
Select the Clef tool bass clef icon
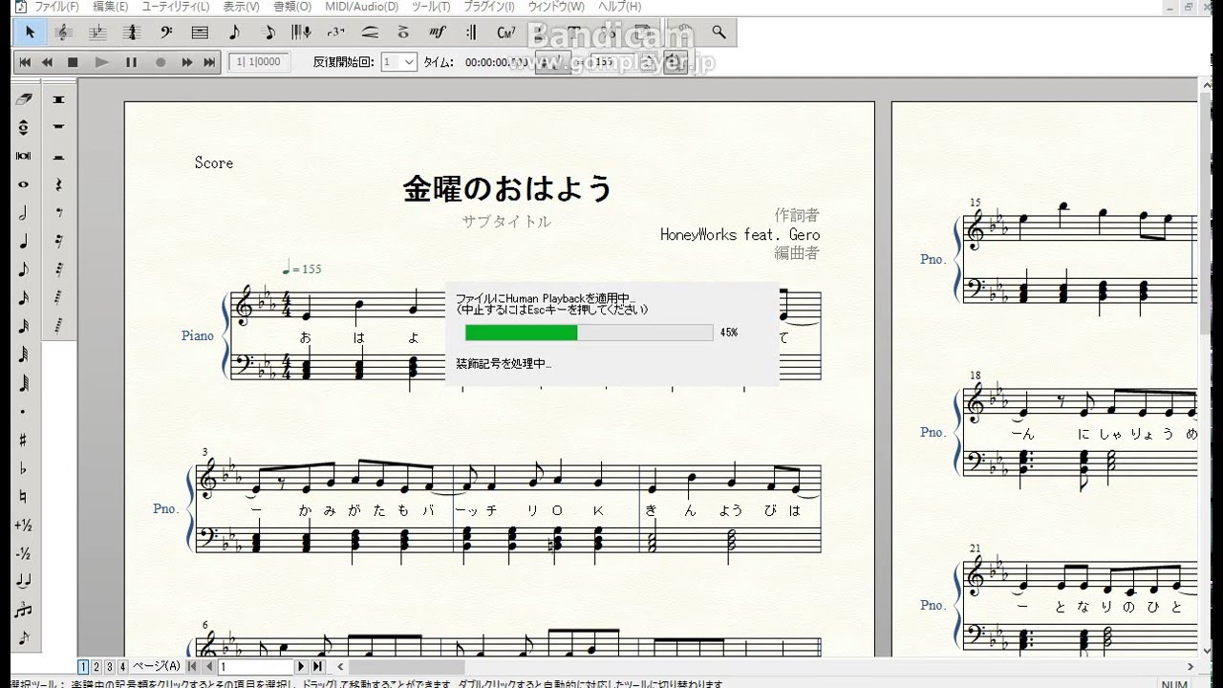[165, 32]
